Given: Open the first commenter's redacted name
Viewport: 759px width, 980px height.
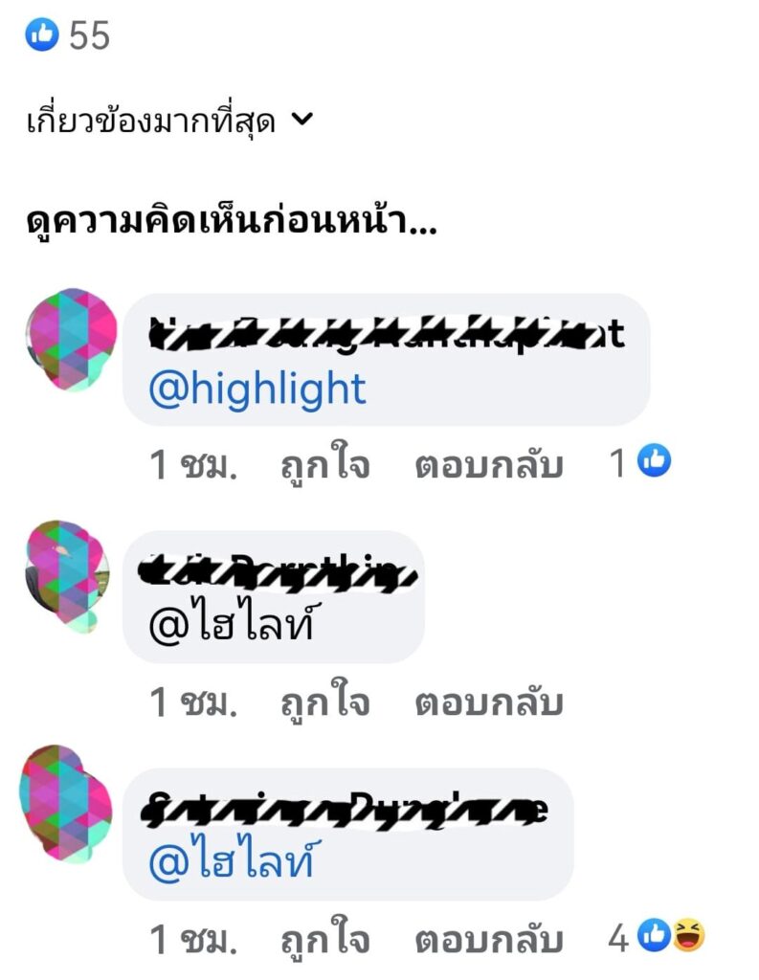Looking at the screenshot, I should point(387,334).
